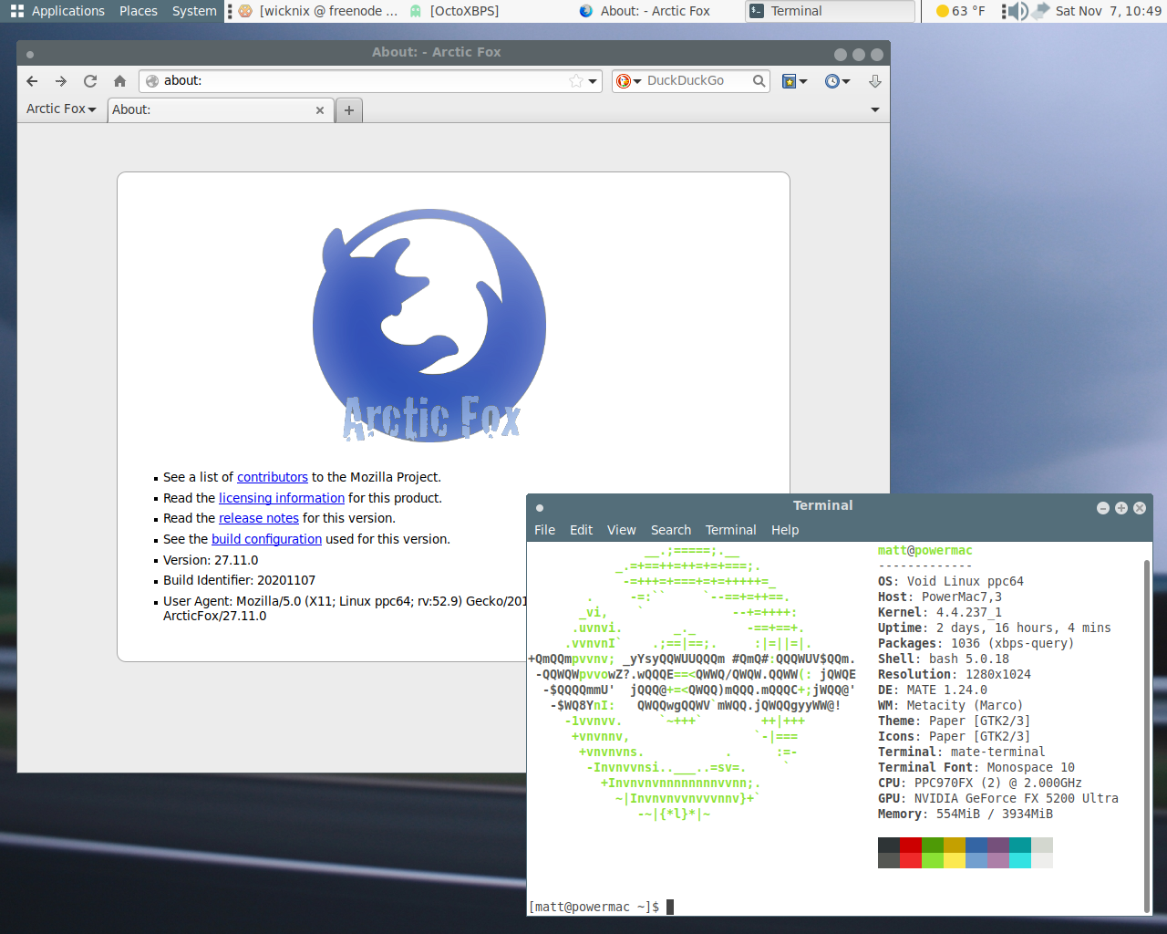Click the "OS: Void Linux ppc64" line
1167x934 pixels.
coord(950,582)
